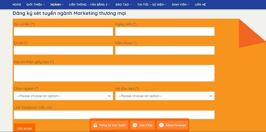Click the Địa chỉ nhận giấy báo textarea
The image size is (266, 132).
(114, 73)
